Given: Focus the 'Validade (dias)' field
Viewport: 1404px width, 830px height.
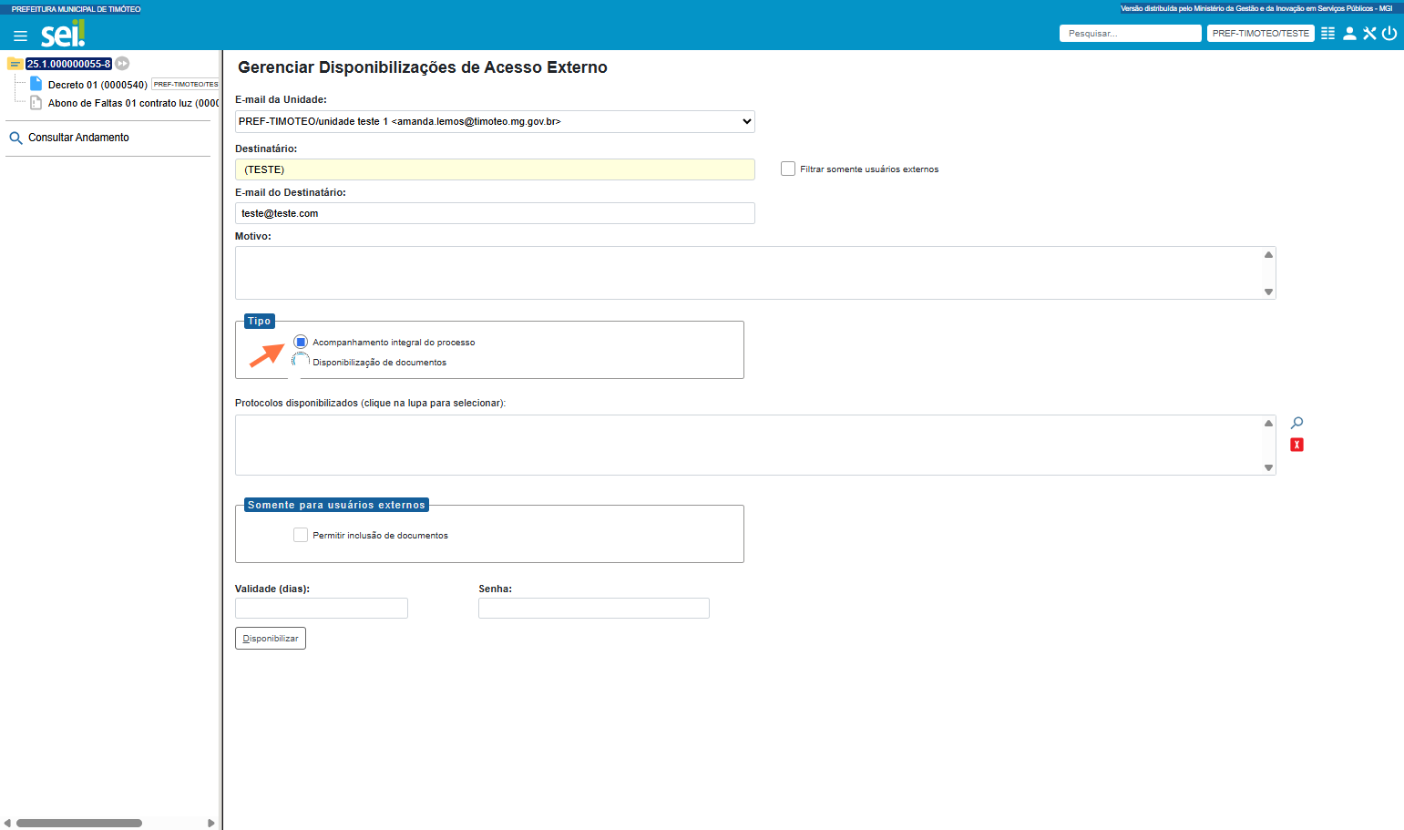Looking at the screenshot, I should pyautogui.click(x=322, y=608).
